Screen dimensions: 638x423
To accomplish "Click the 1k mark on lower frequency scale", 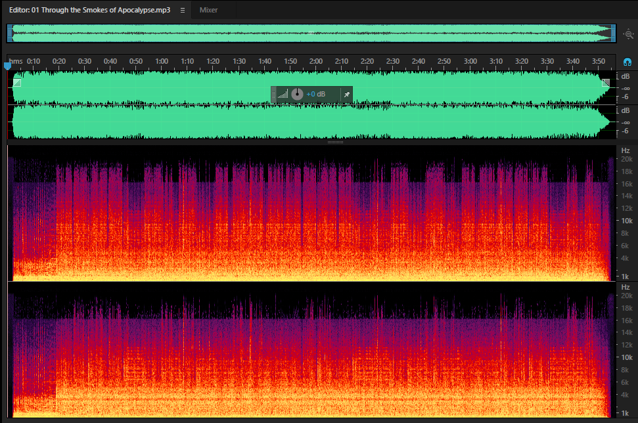I will click(625, 413).
